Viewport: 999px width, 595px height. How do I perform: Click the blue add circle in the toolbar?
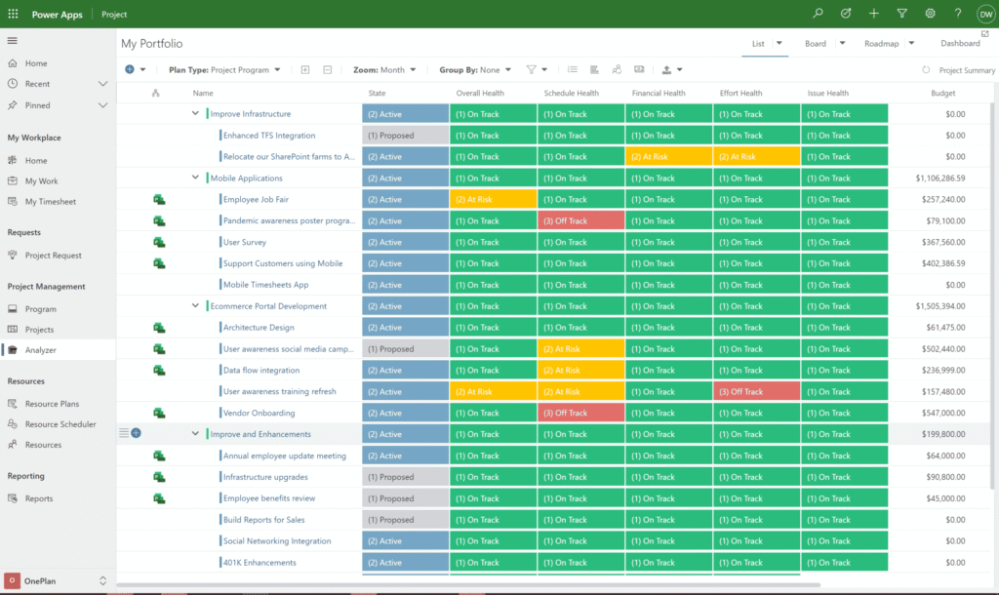pyautogui.click(x=130, y=69)
